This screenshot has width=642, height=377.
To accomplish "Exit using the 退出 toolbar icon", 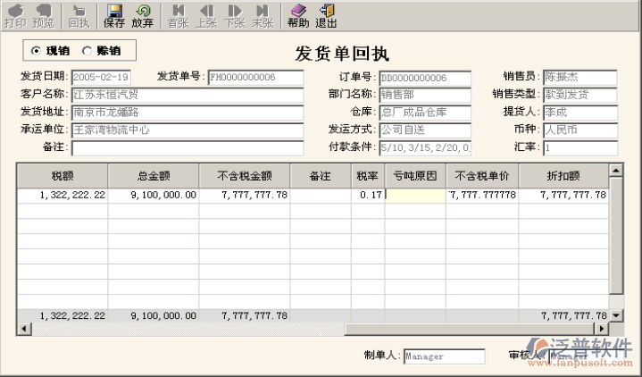I will pos(326,15).
